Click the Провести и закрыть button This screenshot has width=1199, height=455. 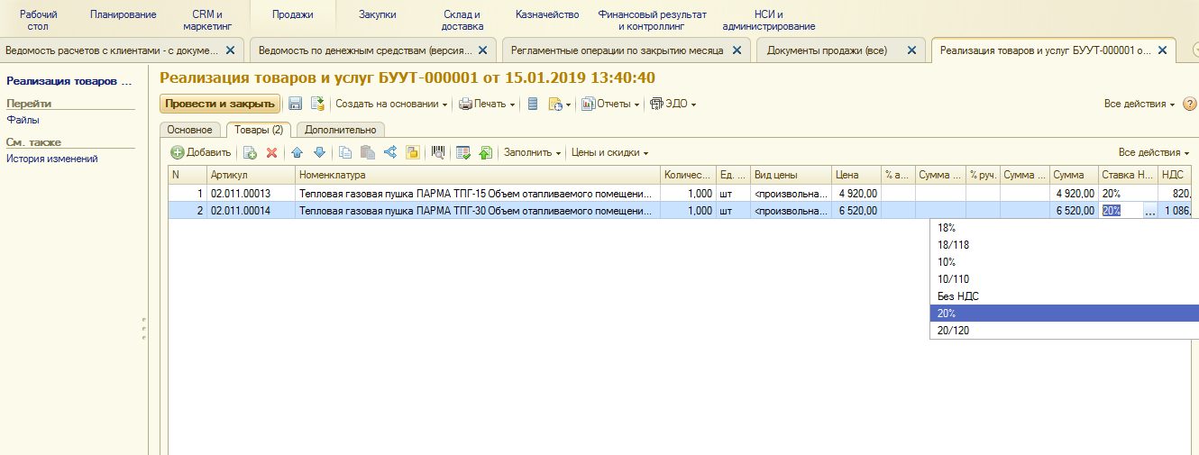coord(220,104)
